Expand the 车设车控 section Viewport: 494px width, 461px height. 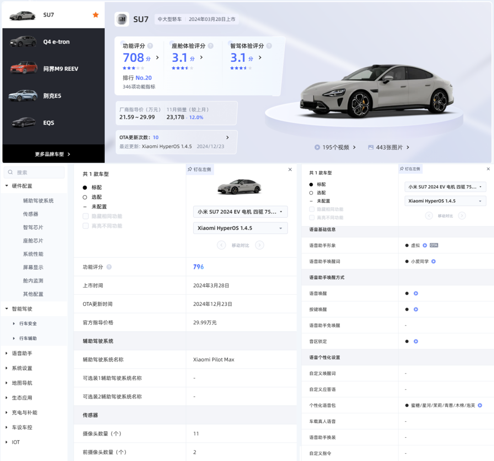tap(6, 427)
